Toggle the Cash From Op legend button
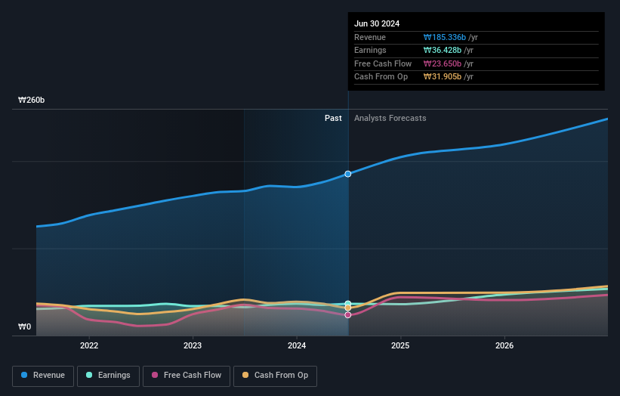 (275, 376)
